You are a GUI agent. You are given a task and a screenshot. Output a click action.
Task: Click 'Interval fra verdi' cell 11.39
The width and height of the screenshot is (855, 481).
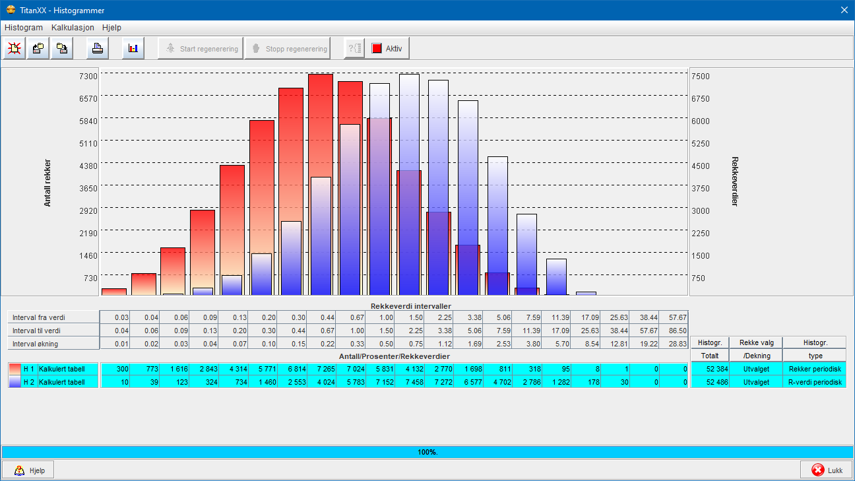pyautogui.click(x=557, y=317)
